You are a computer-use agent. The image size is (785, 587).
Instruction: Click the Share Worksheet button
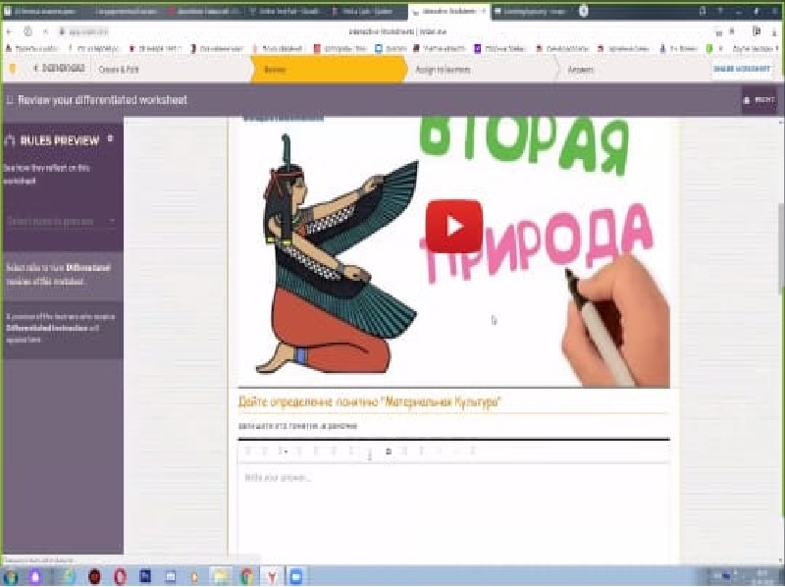tap(742, 69)
